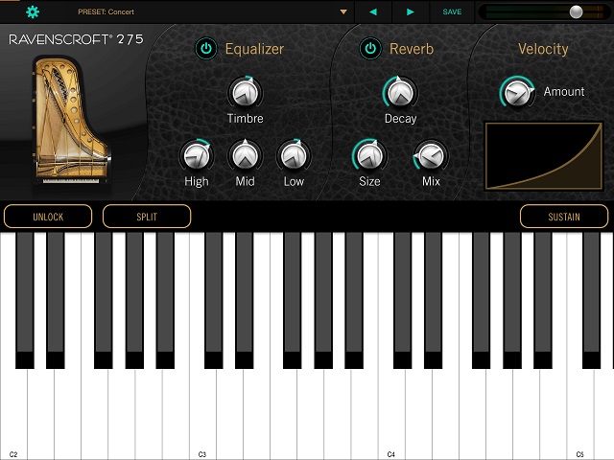The height and width of the screenshot is (460, 614).
Task: Open the preset dropdown arrow
Action: 343,12
